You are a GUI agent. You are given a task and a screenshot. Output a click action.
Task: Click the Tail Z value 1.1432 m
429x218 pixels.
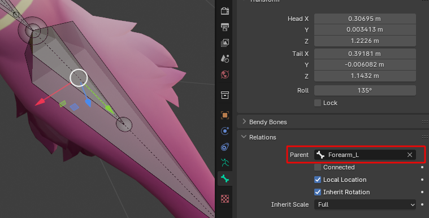(x=365, y=76)
